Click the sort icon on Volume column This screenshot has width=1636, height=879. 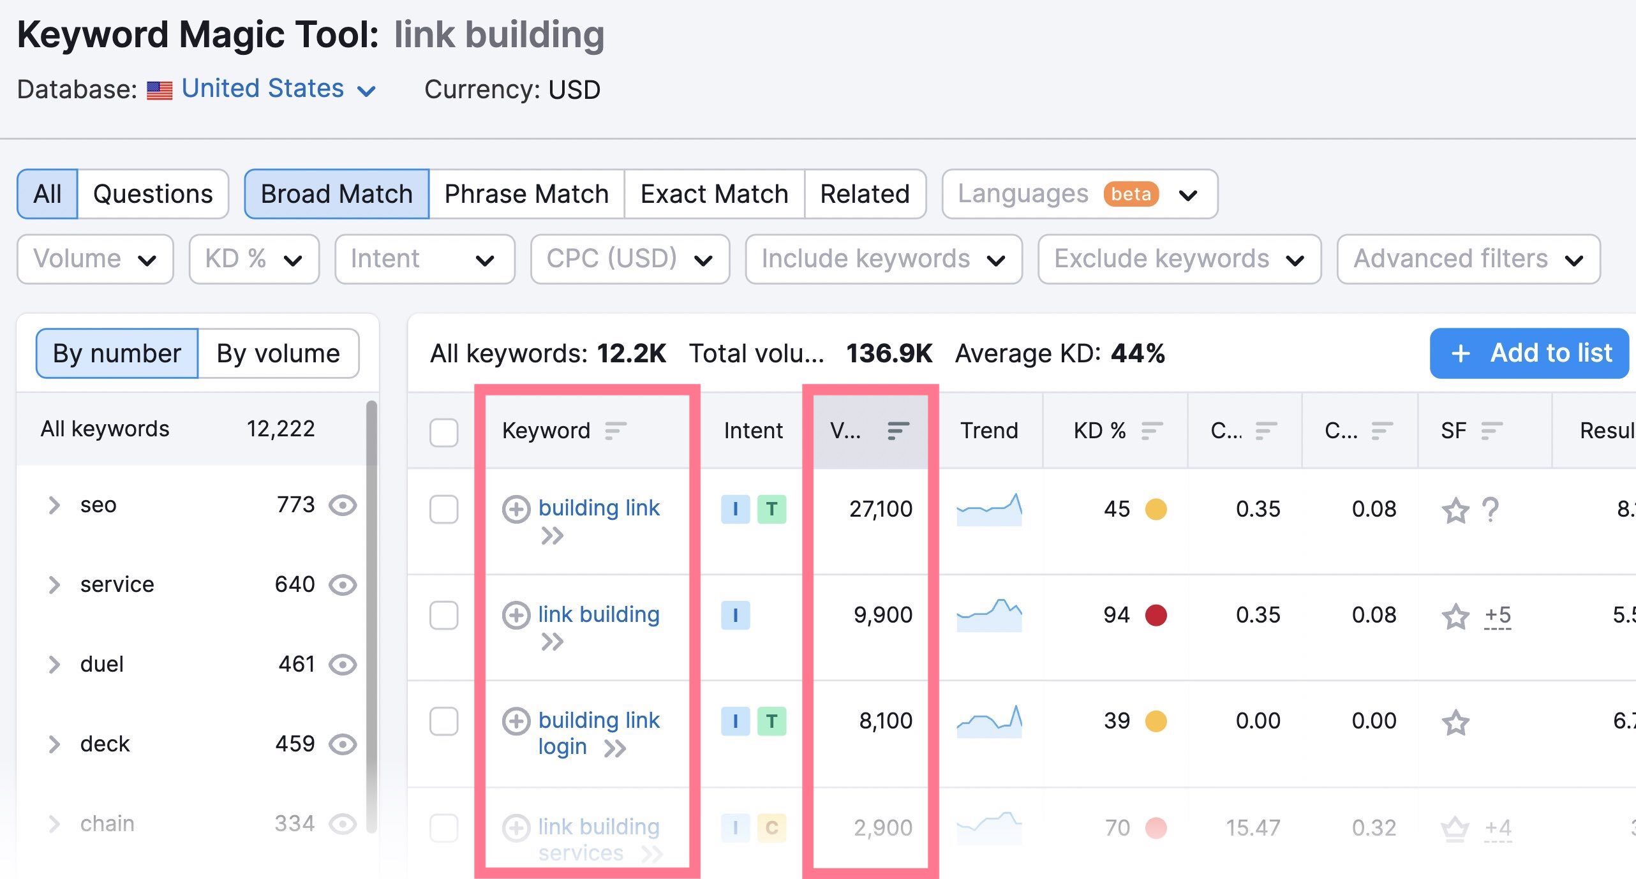(898, 429)
